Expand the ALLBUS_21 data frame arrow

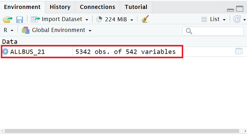click(x=5, y=51)
